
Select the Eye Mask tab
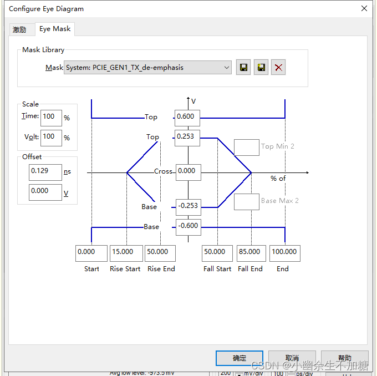pyautogui.click(x=55, y=29)
